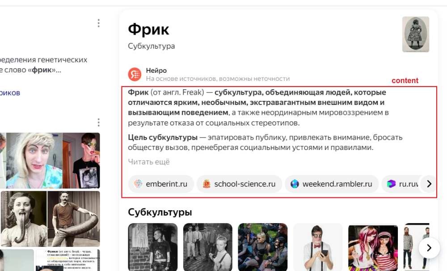Click the emberint.ru source favicon
Viewport: 447px width, 271px height.
(x=138, y=184)
